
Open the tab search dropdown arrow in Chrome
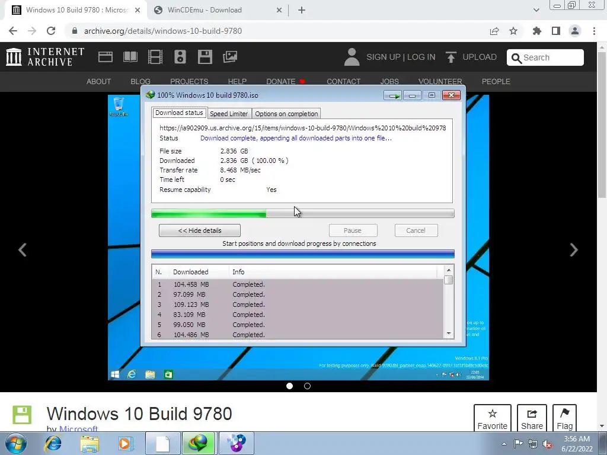point(536,10)
